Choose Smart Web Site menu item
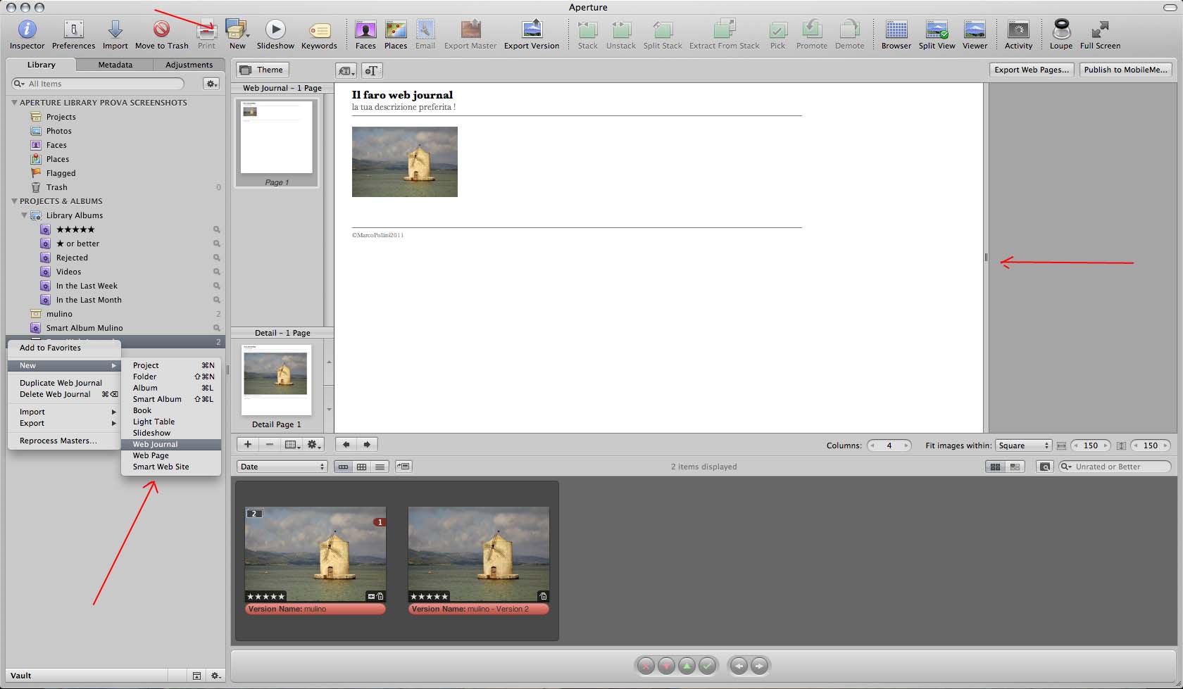Viewport: 1183px width, 689px height. click(171, 467)
